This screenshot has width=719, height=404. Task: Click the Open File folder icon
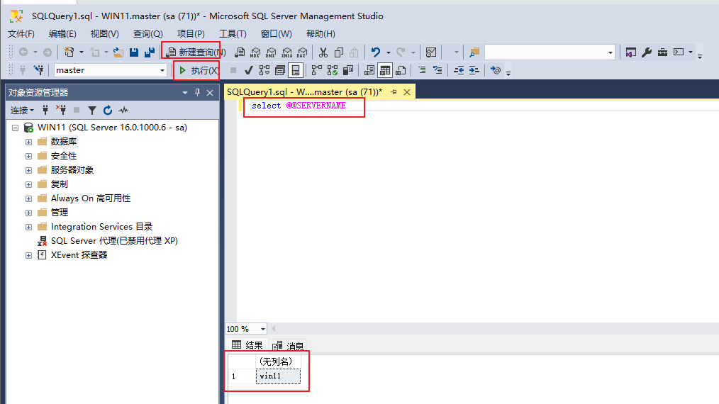(x=118, y=52)
